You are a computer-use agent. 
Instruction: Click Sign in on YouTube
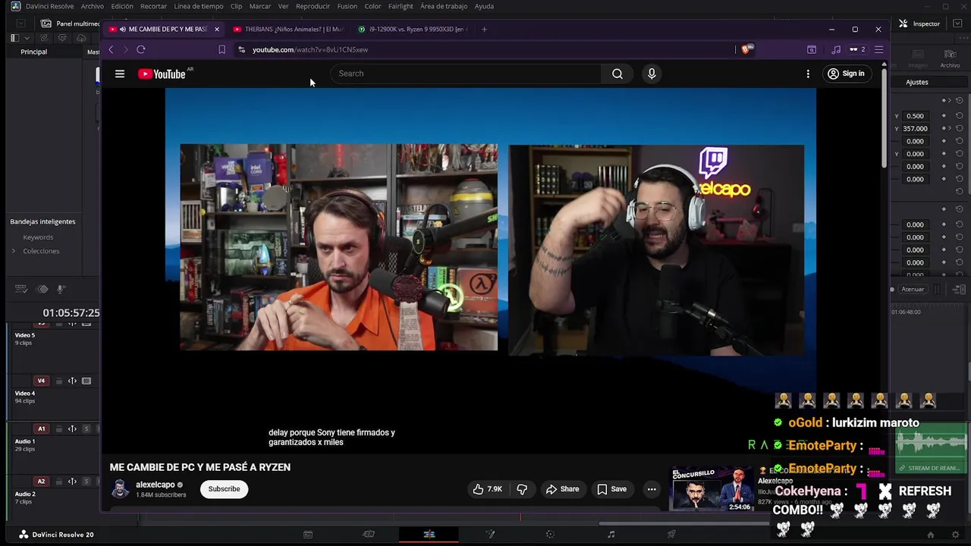846,74
